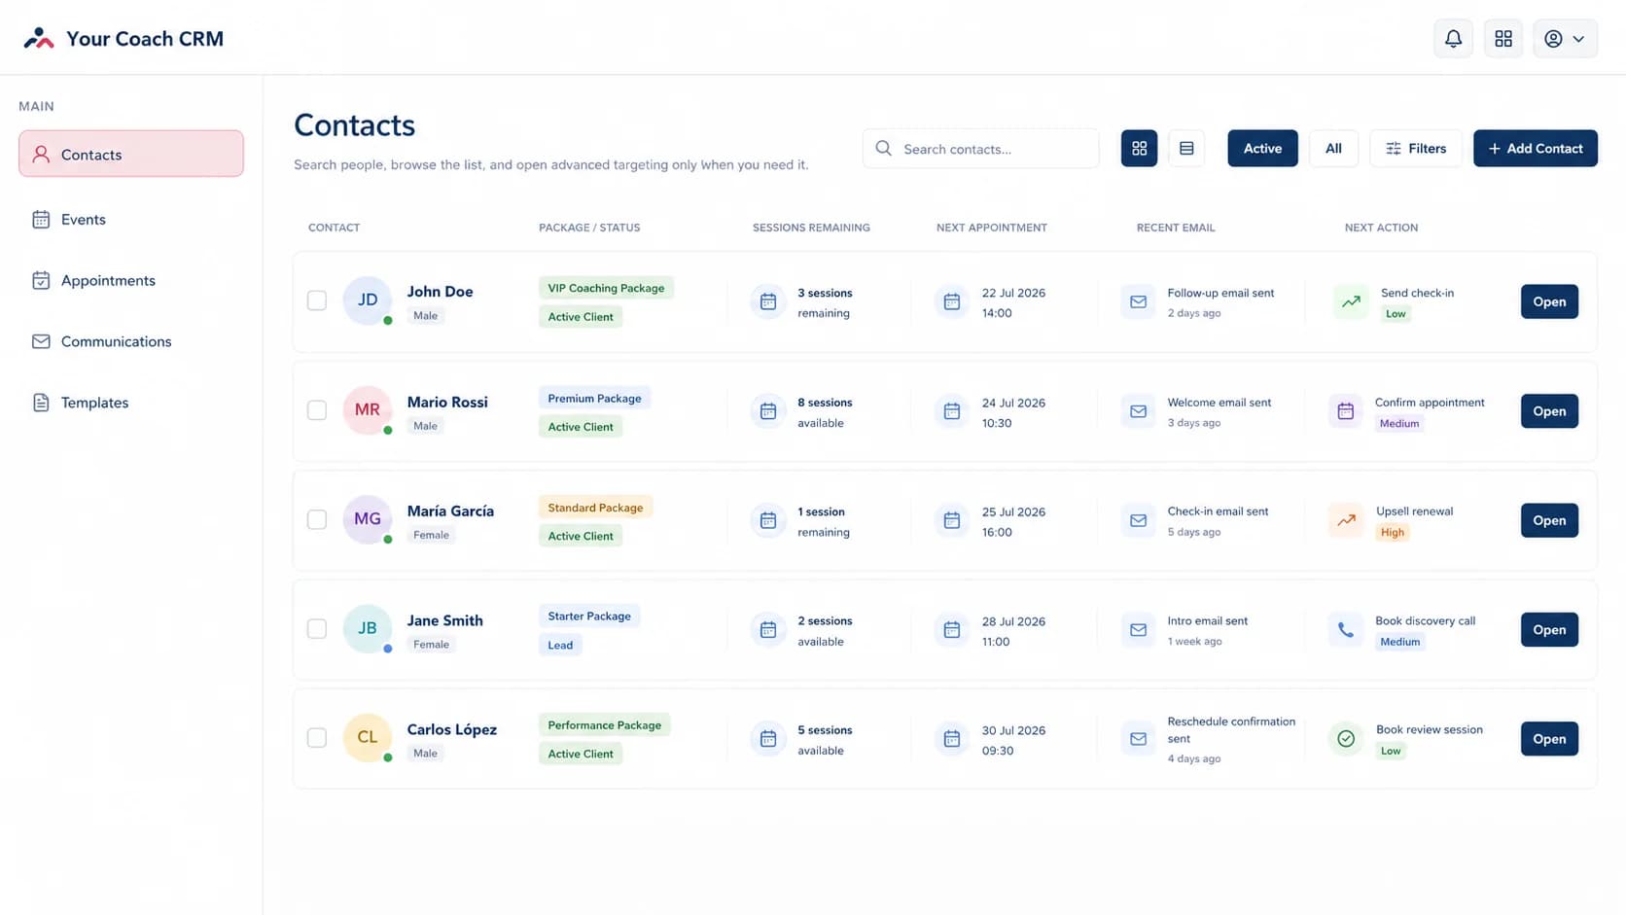Click the JB avatar
Screen dimensions: 1626x915
pyautogui.click(x=368, y=629)
